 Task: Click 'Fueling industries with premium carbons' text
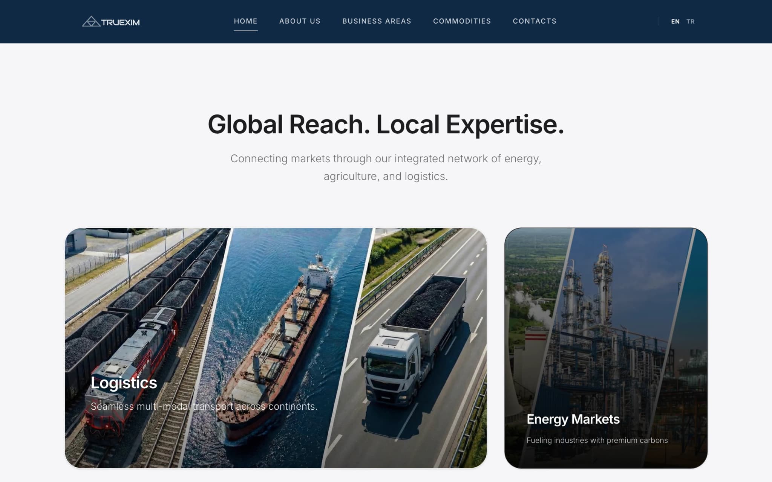click(597, 440)
